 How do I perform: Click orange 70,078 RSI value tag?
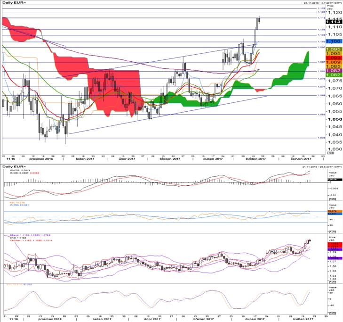pyautogui.click(x=335, y=211)
